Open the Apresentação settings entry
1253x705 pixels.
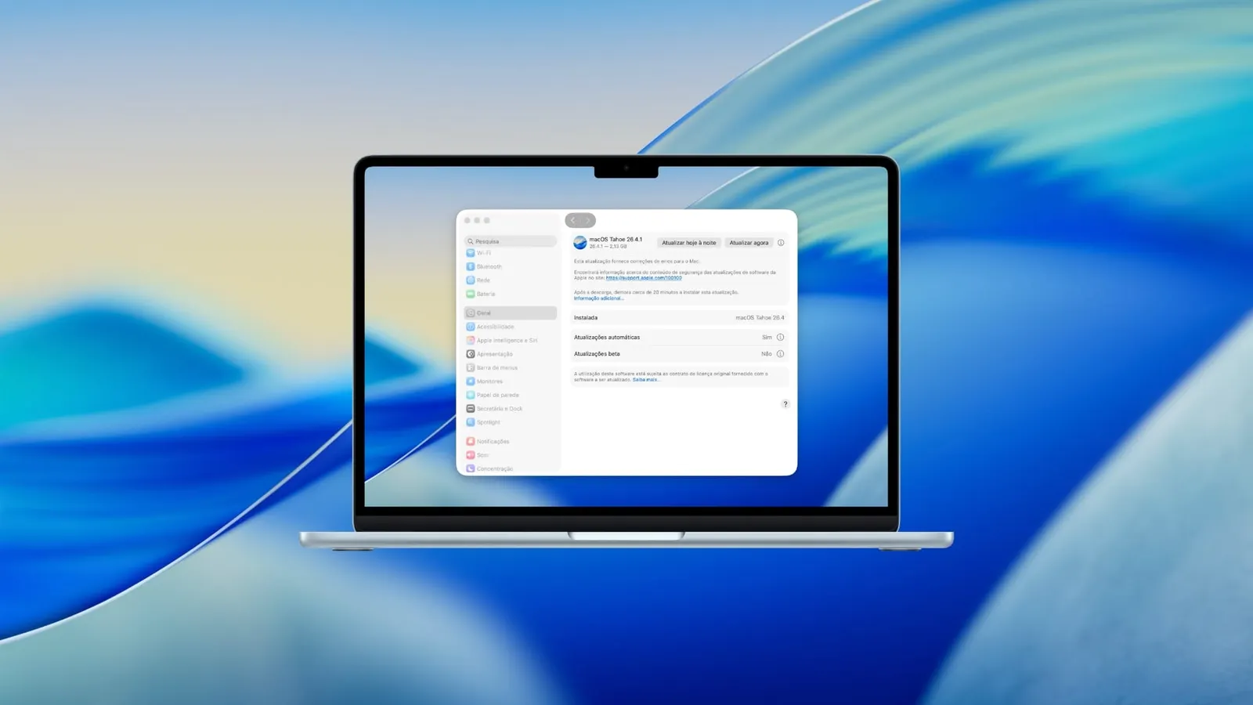click(x=493, y=354)
